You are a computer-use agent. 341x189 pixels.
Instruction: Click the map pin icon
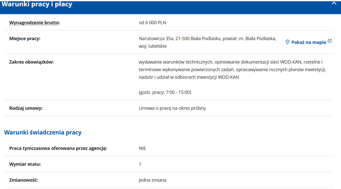pyautogui.click(x=287, y=42)
